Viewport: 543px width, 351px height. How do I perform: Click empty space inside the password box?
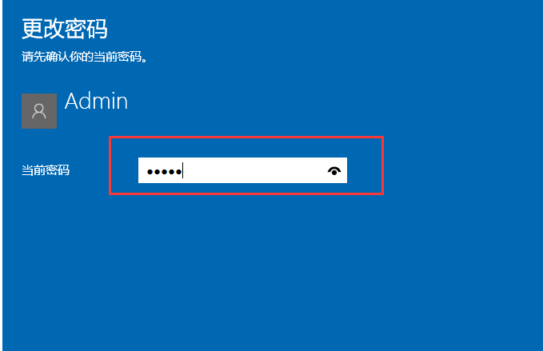[x=253, y=170]
